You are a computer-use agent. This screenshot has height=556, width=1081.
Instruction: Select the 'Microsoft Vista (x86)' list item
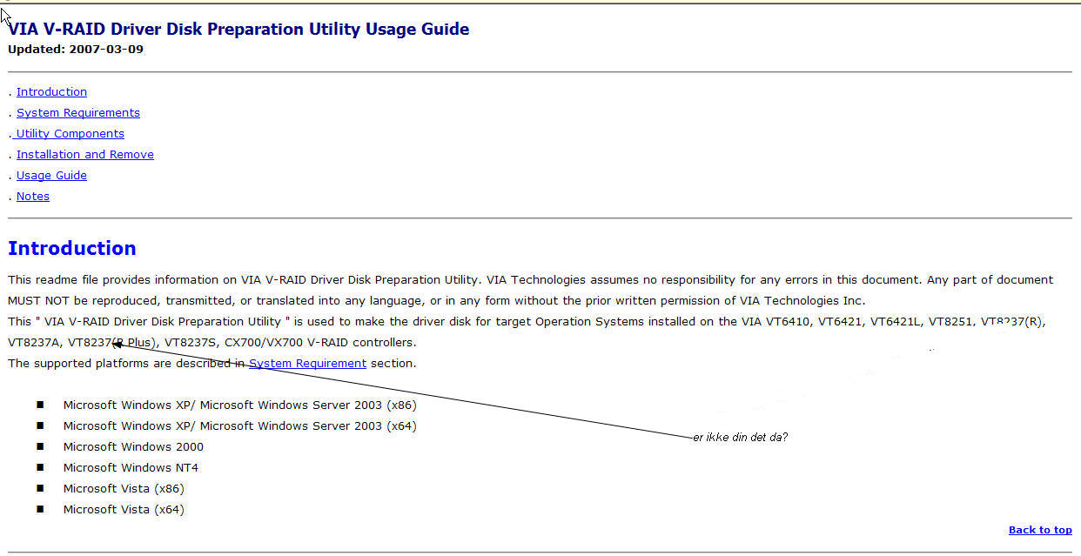(124, 489)
